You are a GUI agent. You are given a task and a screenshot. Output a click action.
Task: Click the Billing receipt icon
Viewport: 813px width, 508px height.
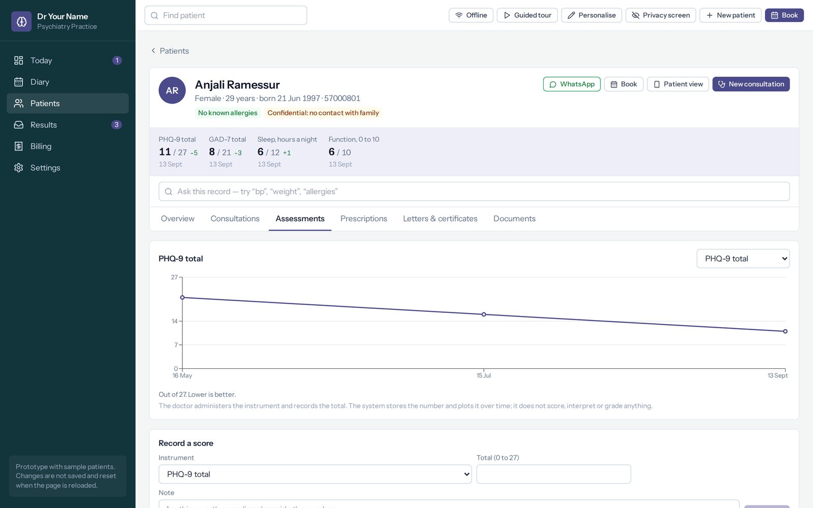19,146
